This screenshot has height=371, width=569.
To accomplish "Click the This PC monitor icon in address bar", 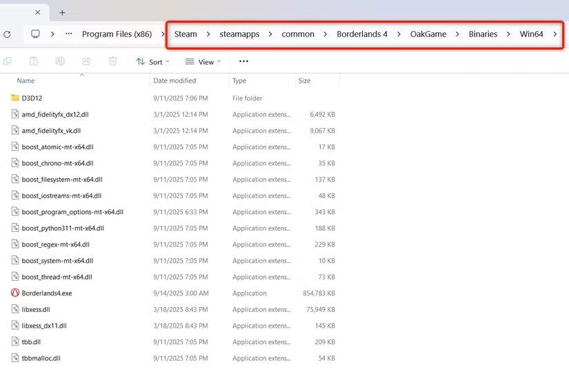I will [x=36, y=34].
